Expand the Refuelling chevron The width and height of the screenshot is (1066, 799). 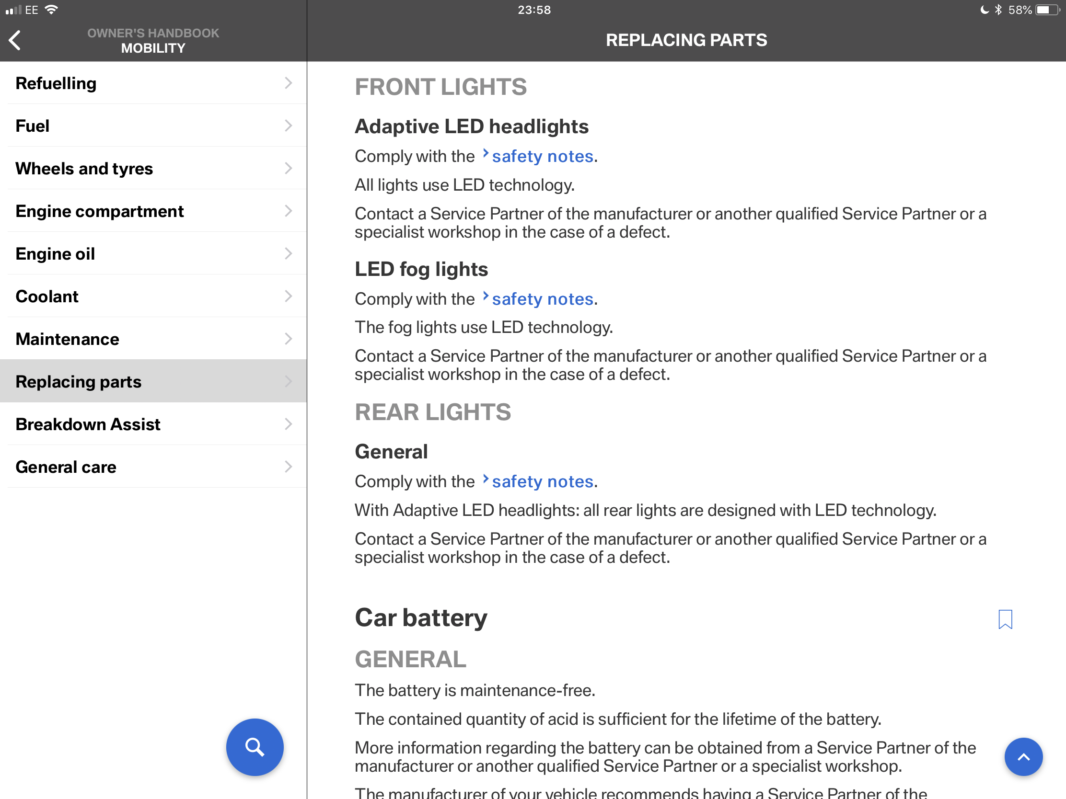[288, 83]
